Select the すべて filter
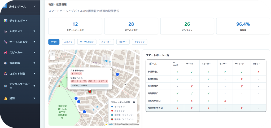This screenshot has width=271, height=128. [x=54, y=42]
